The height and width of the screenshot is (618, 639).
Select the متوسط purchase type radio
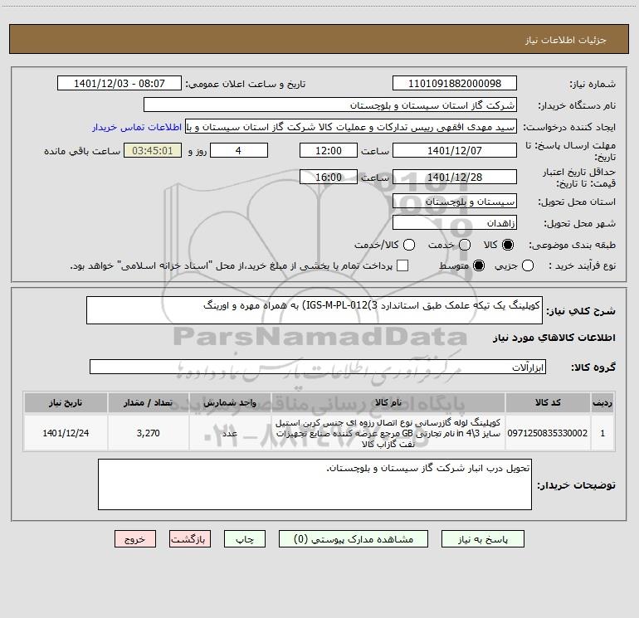(479, 265)
